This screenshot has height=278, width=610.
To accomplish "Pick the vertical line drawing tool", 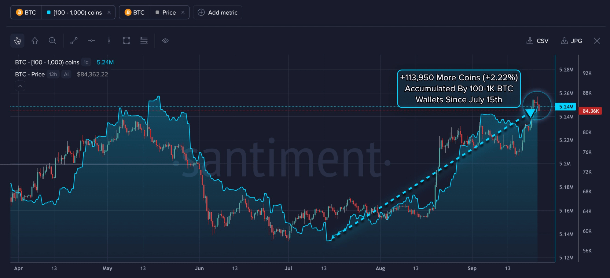I will [109, 41].
